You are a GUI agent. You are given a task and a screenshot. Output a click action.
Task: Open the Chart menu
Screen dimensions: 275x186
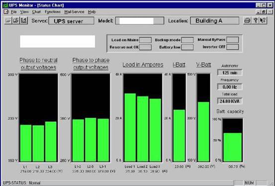[36, 12]
